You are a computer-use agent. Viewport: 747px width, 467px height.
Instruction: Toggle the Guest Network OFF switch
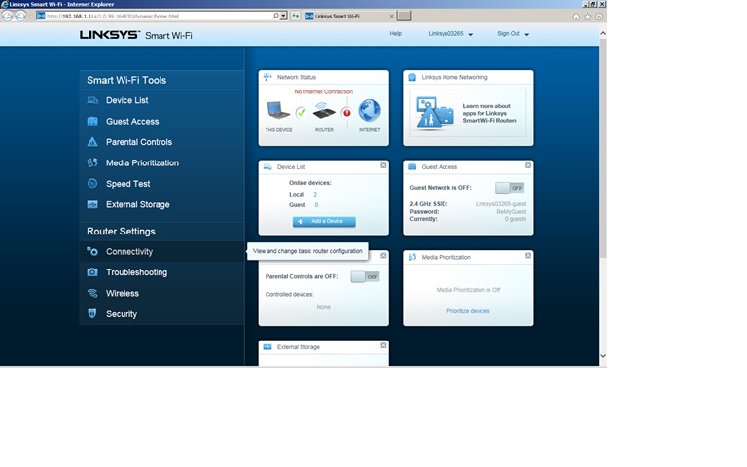(510, 188)
